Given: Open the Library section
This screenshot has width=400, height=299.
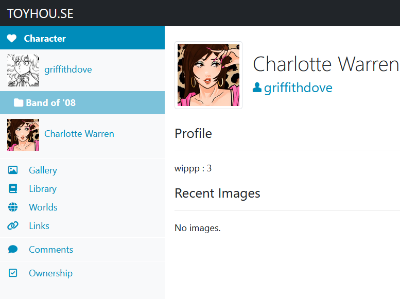Looking at the screenshot, I should point(43,189).
